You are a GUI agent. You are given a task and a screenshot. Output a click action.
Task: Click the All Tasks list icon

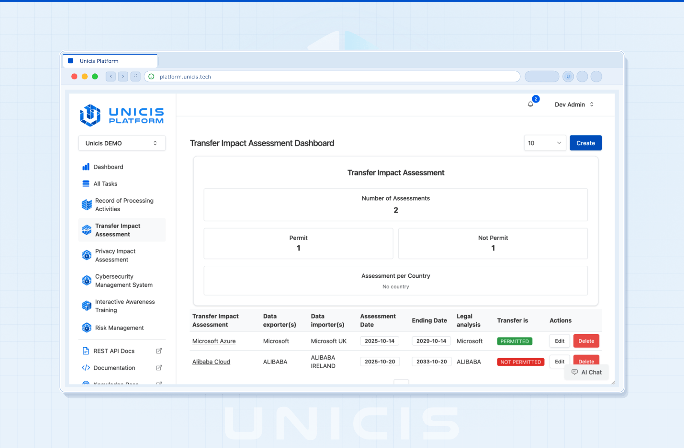(86, 184)
